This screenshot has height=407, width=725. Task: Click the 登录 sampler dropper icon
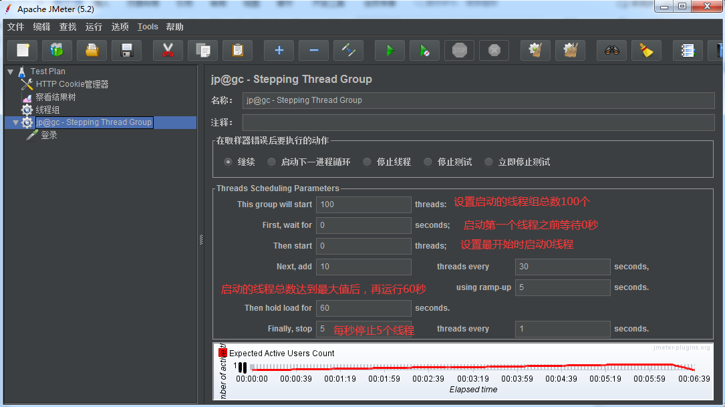tap(32, 135)
